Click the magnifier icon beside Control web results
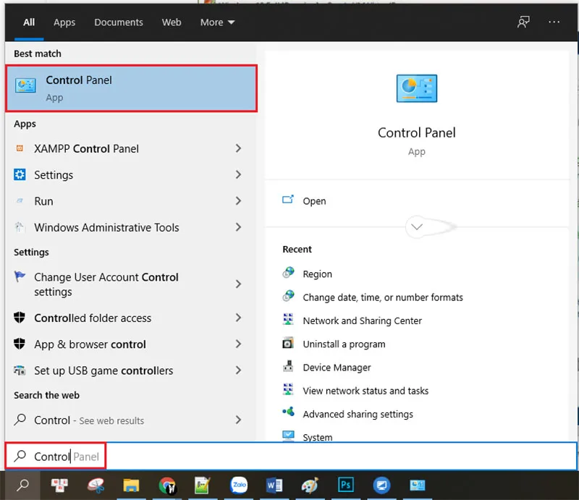This screenshot has height=500, width=579. [20, 420]
